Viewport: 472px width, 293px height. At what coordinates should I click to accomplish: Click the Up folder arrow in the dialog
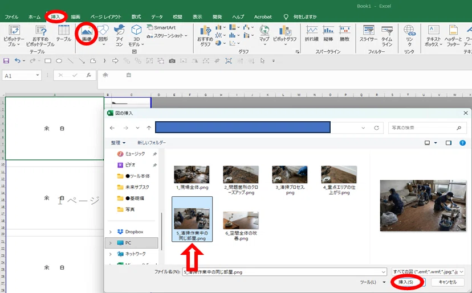click(x=149, y=128)
